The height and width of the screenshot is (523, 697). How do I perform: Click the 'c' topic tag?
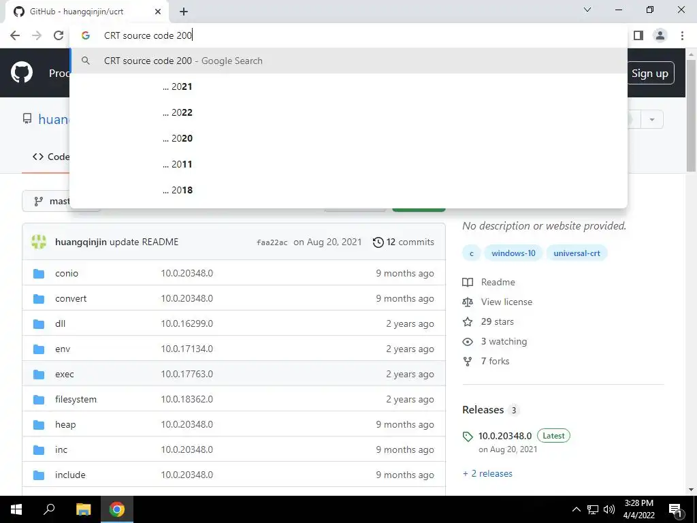472,253
